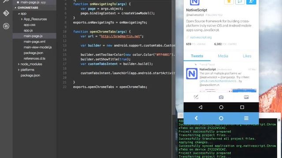Viewport: 282px width, 158px height.
Task: Click the exports.openChromeTabs line
Action: [110, 87]
